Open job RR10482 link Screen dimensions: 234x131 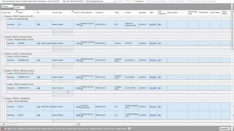tap(153, 88)
